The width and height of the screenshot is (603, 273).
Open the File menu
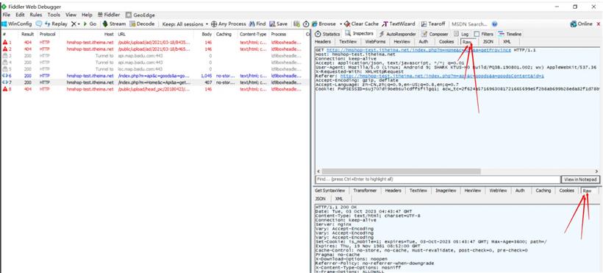[x=7, y=15]
